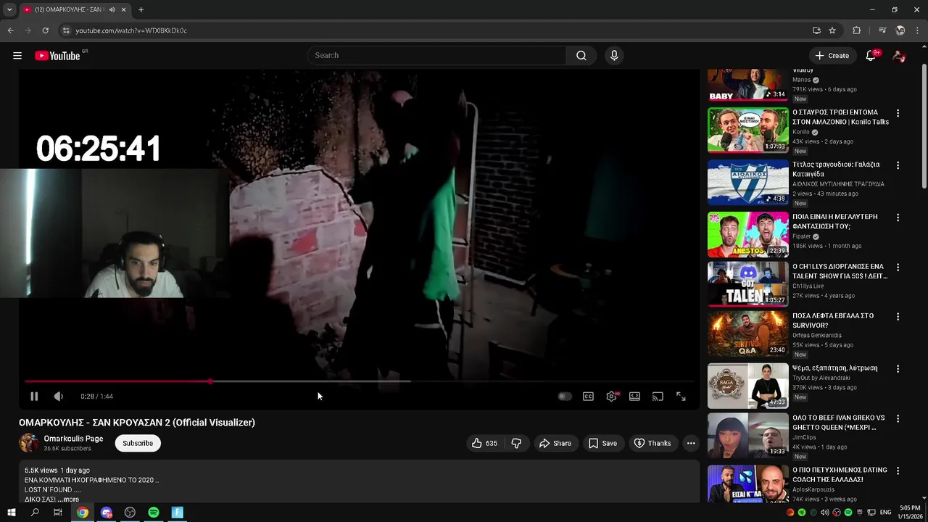Open the Windows Start menu
This screenshot has height=522, width=928.
point(11,513)
